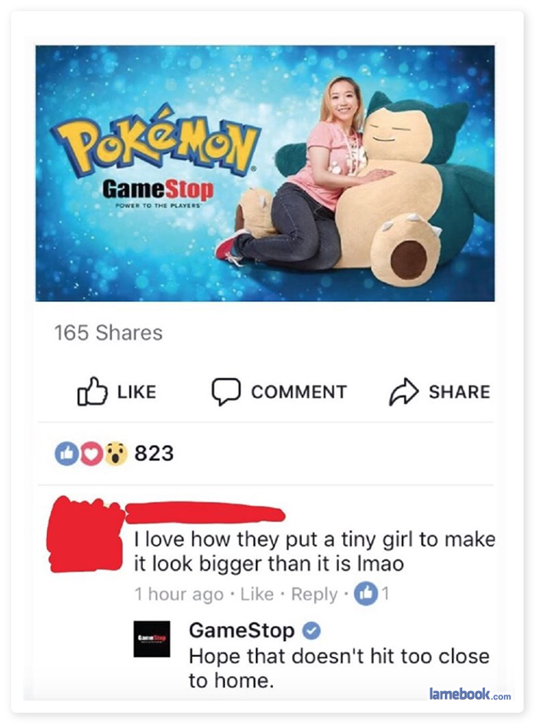Click the blue like reaction icon
The width and height of the screenshot is (539, 728).
pyautogui.click(x=67, y=453)
